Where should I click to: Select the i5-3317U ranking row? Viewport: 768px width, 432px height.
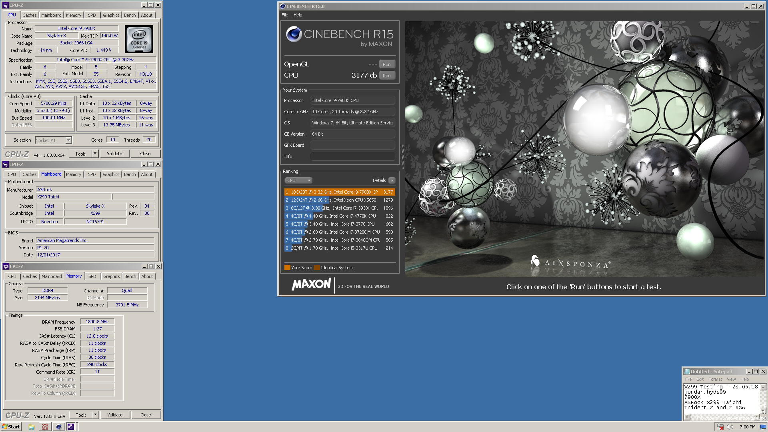tap(340, 248)
